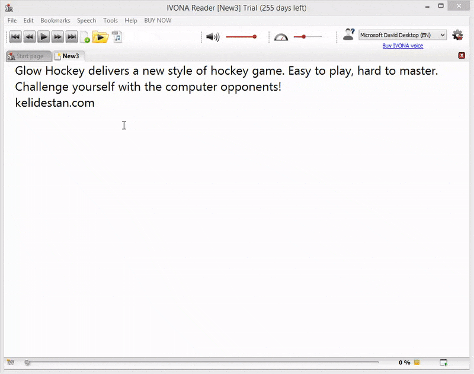Click the BUY NOW menu item
474x374 pixels.
[158, 20]
